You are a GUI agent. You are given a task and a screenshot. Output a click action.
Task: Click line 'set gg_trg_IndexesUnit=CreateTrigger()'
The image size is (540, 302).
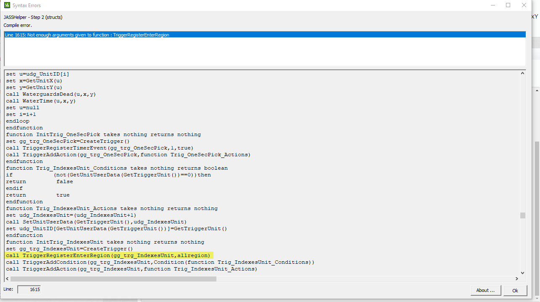(69, 249)
